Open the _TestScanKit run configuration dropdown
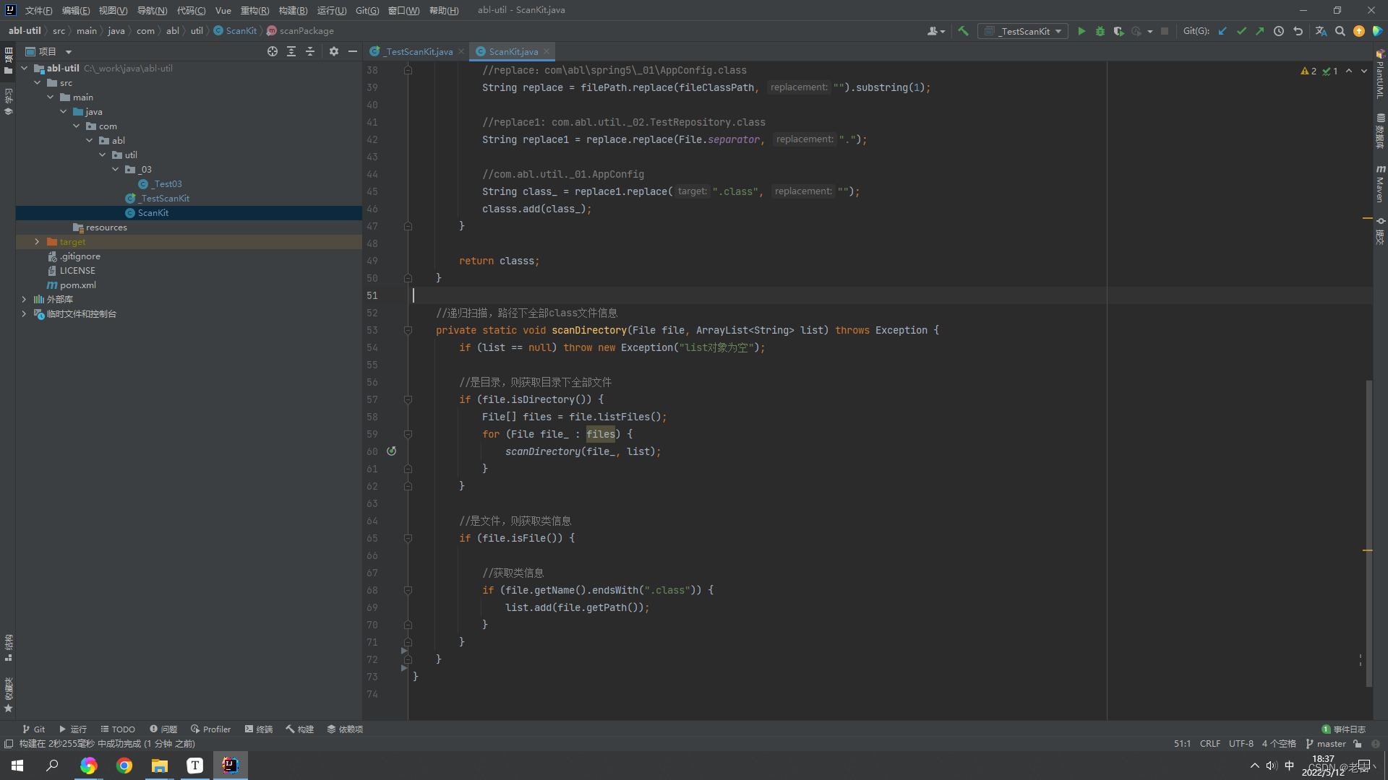Viewport: 1388px width, 780px height. pos(1023,31)
